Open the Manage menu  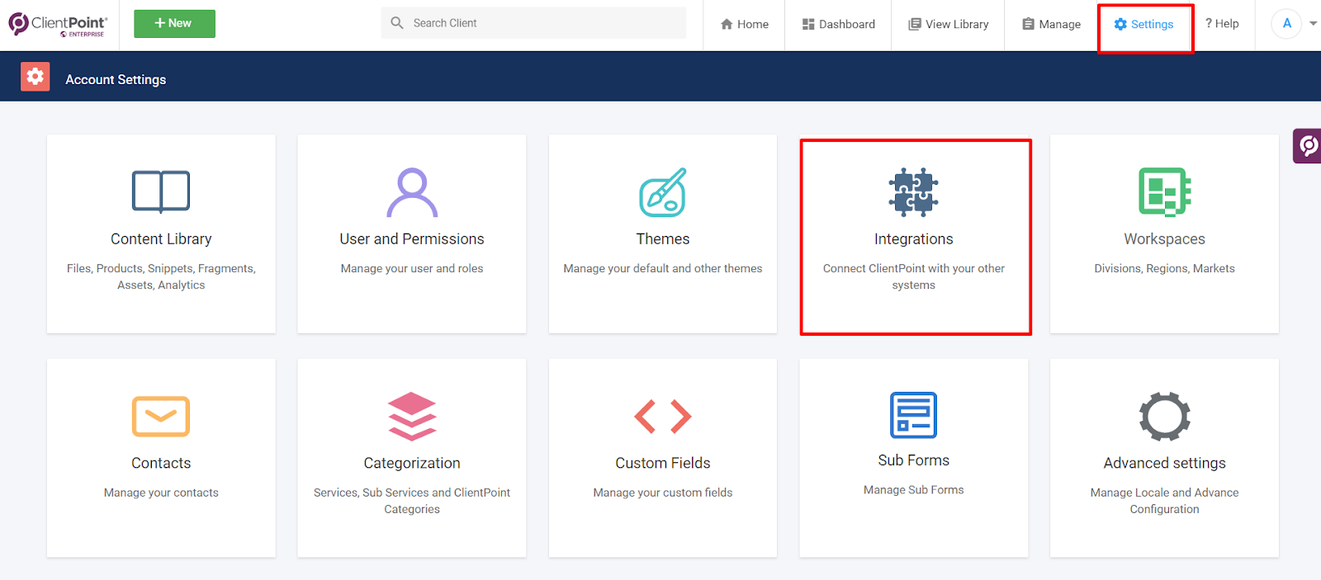click(x=1052, y=25)
